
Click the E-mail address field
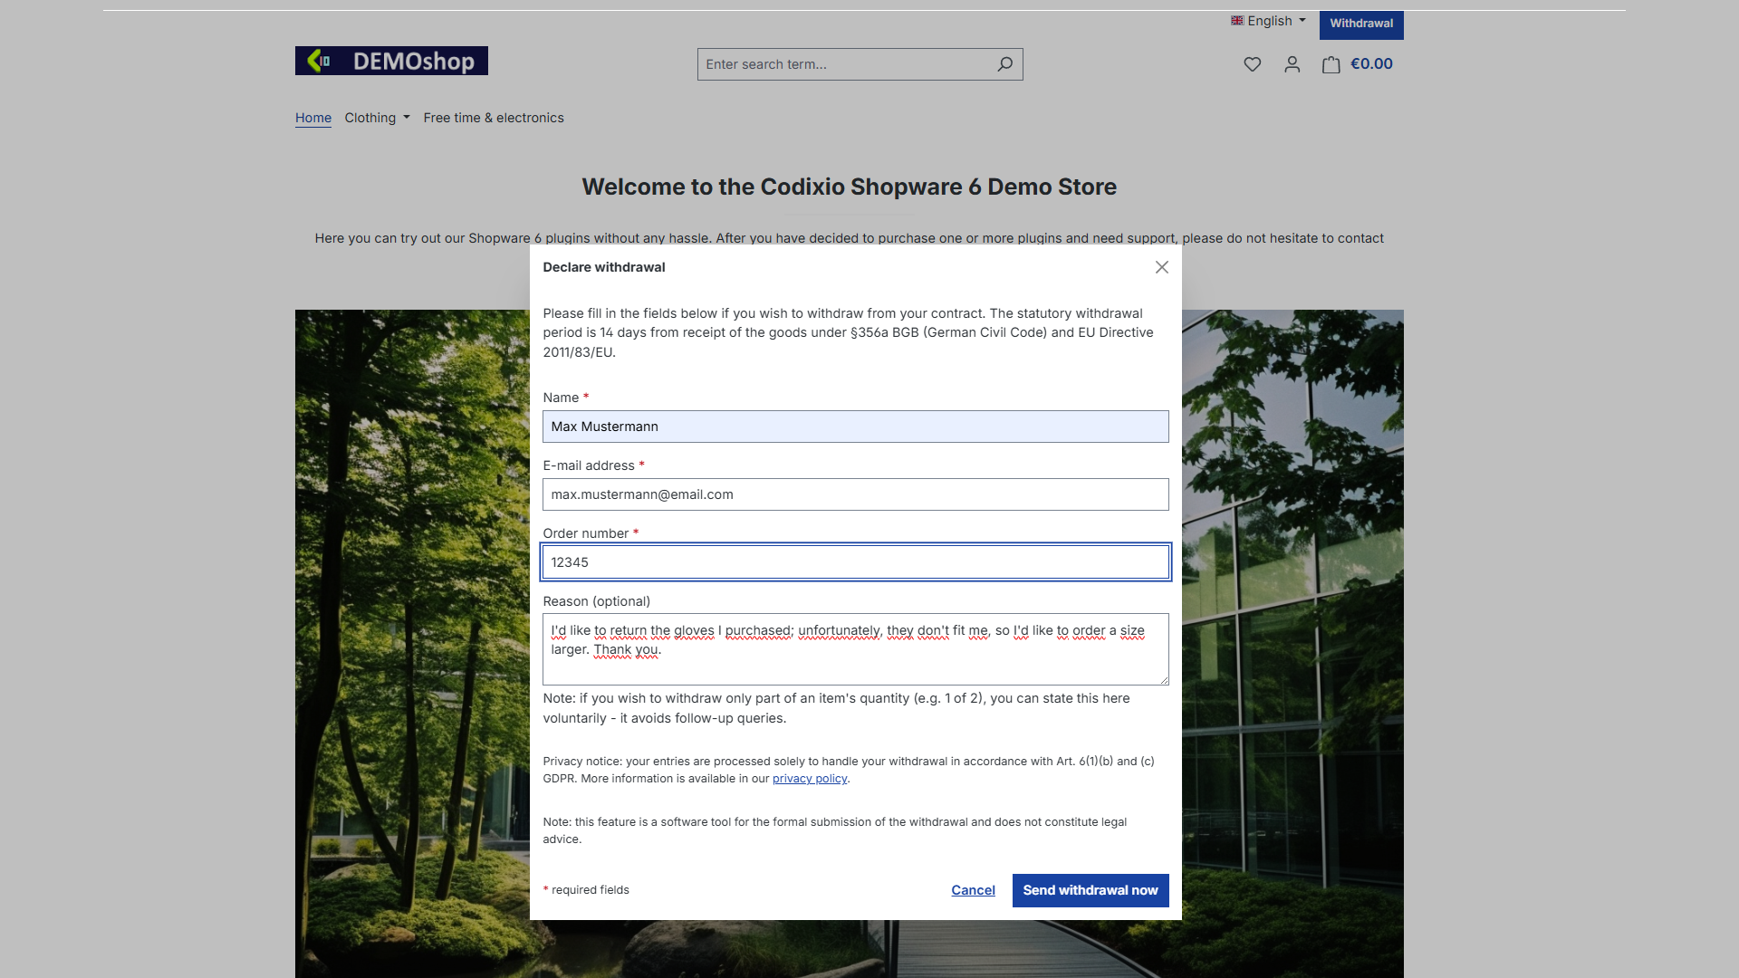click(x=855, y=494)
